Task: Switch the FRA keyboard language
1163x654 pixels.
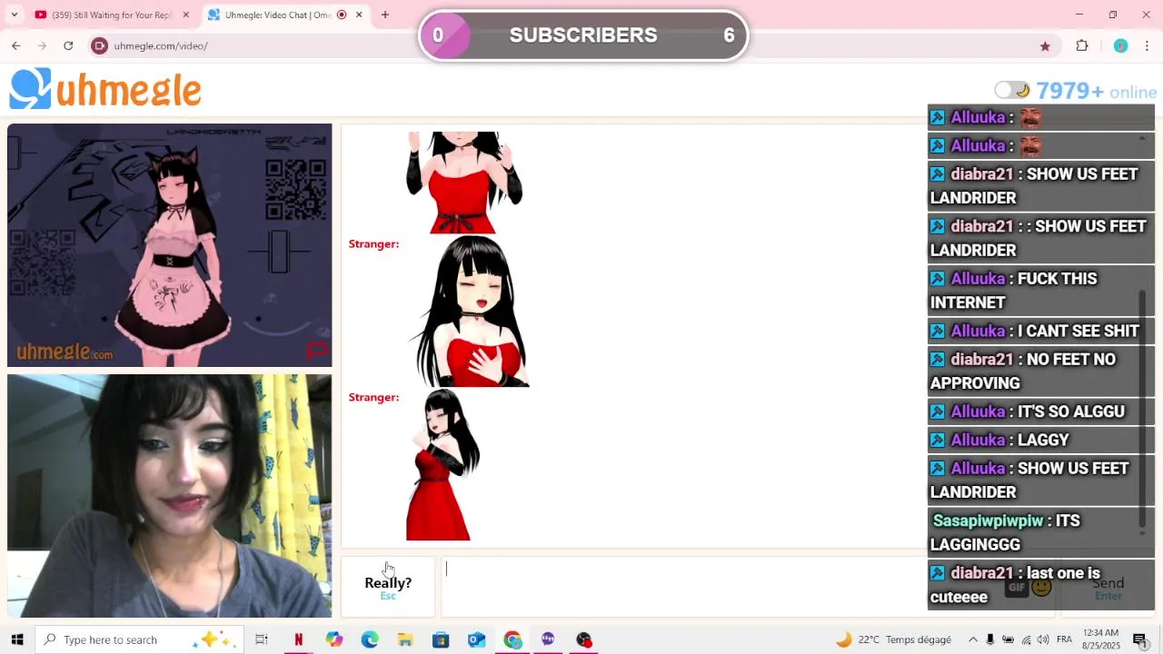Action: (x=1064, y=639)
